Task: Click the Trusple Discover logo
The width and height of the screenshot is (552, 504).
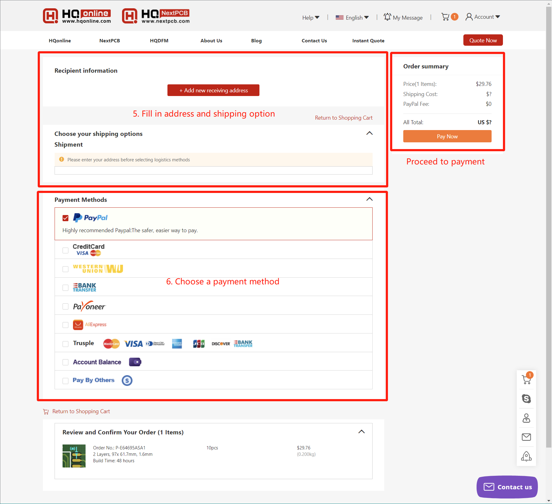Action: tap(221, 344)
